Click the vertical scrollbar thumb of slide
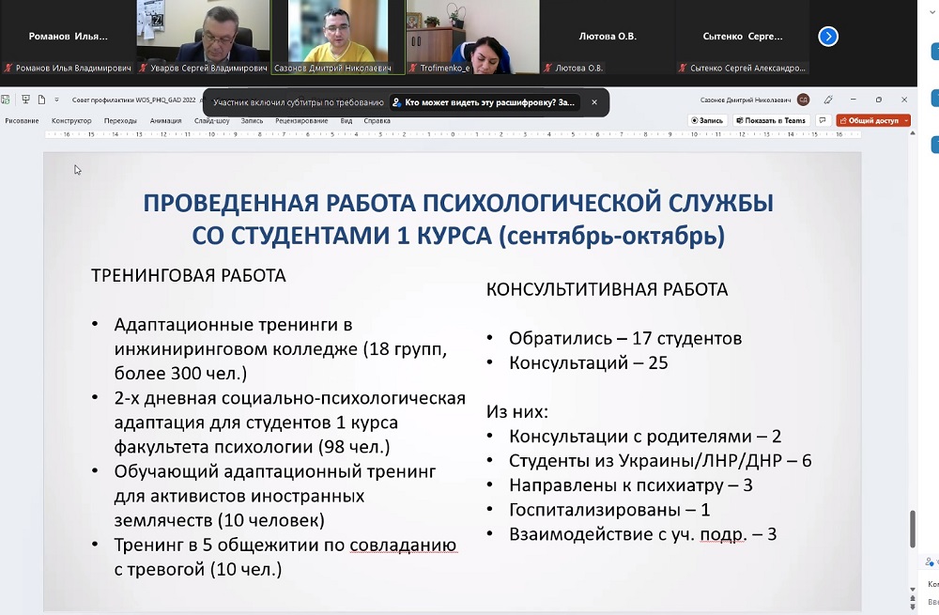The image size is (939, 615). tap(912, 529)
